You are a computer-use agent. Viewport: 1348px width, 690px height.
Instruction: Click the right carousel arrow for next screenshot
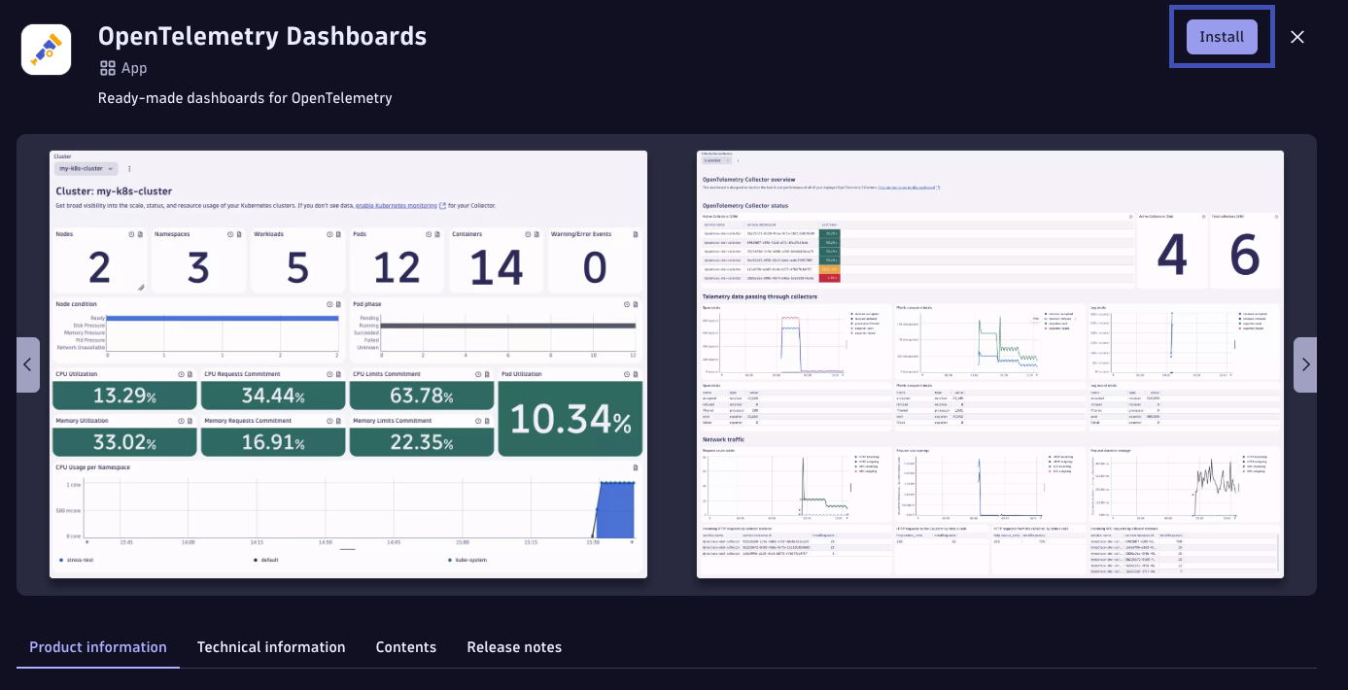pyautogui.click(x=1306, y=364)
